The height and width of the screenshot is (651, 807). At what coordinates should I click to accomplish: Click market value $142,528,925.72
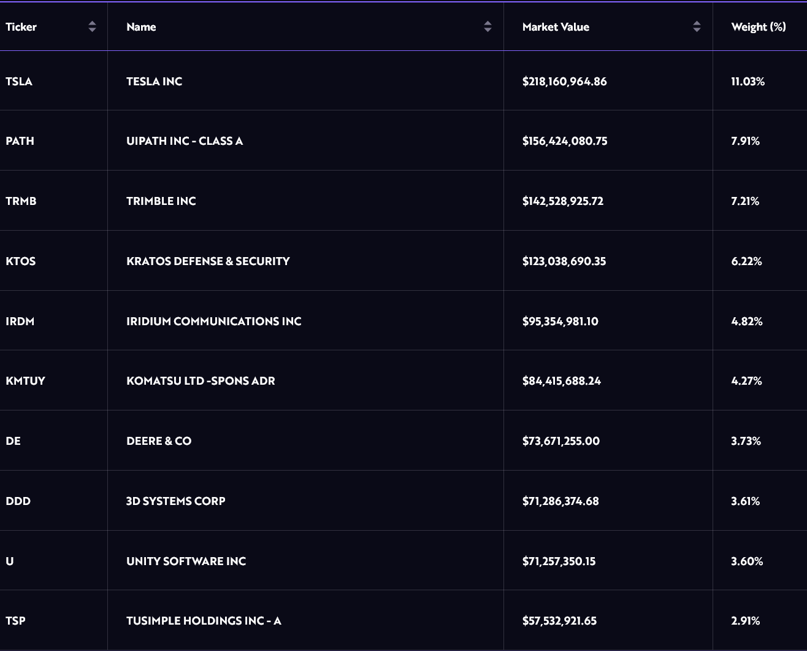[x=563, y=201]
